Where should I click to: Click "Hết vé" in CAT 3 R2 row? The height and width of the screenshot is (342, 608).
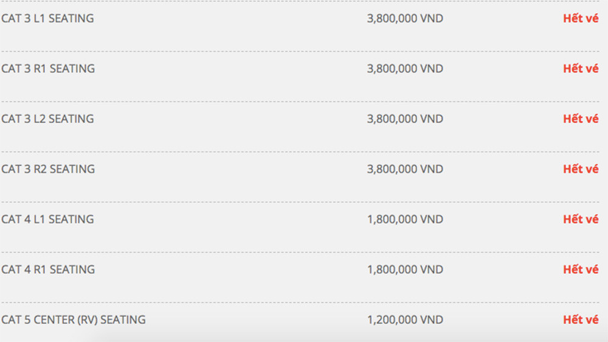(x=581, y=169)
